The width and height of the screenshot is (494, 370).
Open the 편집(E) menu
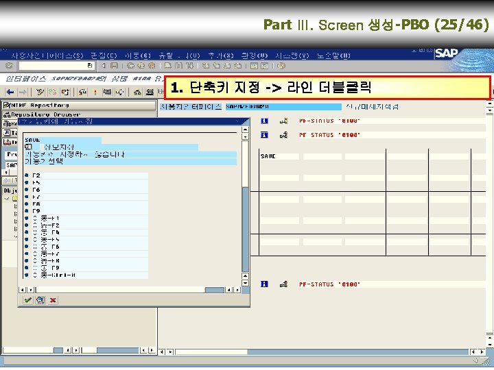(x=104, y=56)
